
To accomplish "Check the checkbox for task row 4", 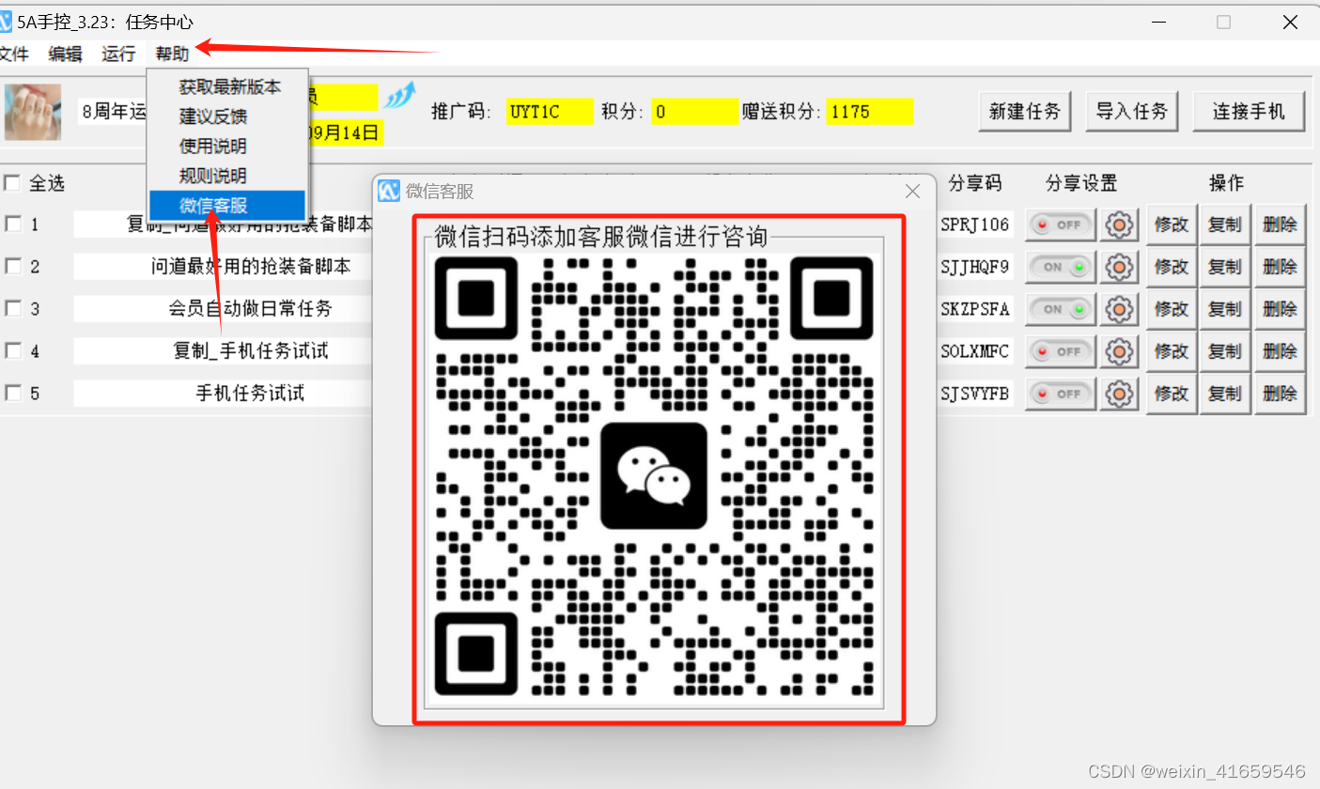I will point(12,351).
